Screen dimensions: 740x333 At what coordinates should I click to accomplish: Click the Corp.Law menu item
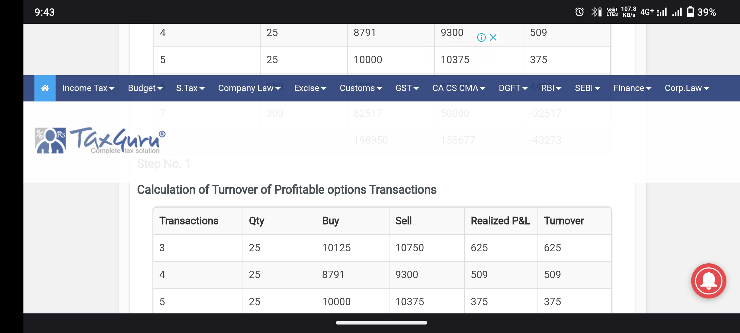click(687, 88)
